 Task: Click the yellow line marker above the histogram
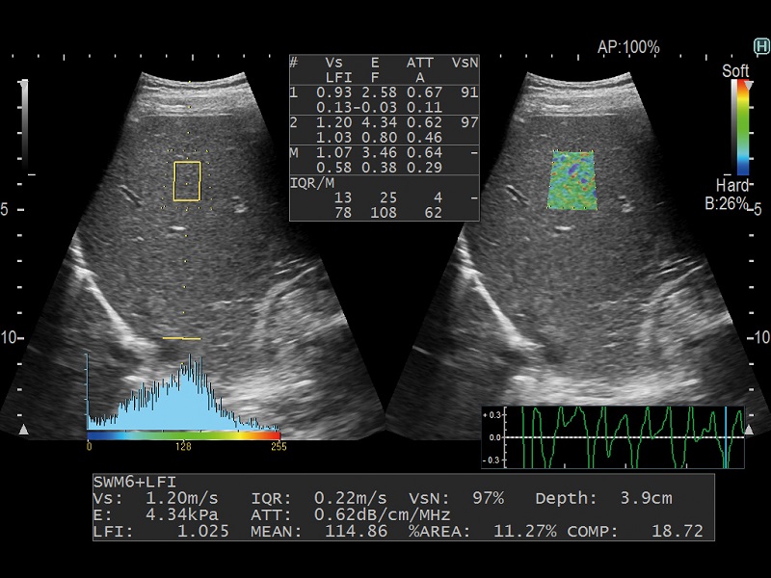[x=181, y=339]
